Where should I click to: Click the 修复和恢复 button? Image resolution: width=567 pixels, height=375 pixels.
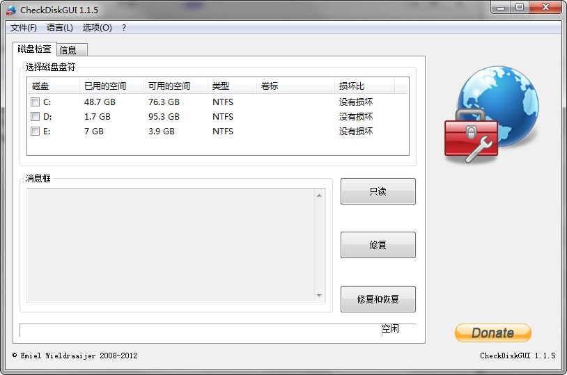coord(378,299)
